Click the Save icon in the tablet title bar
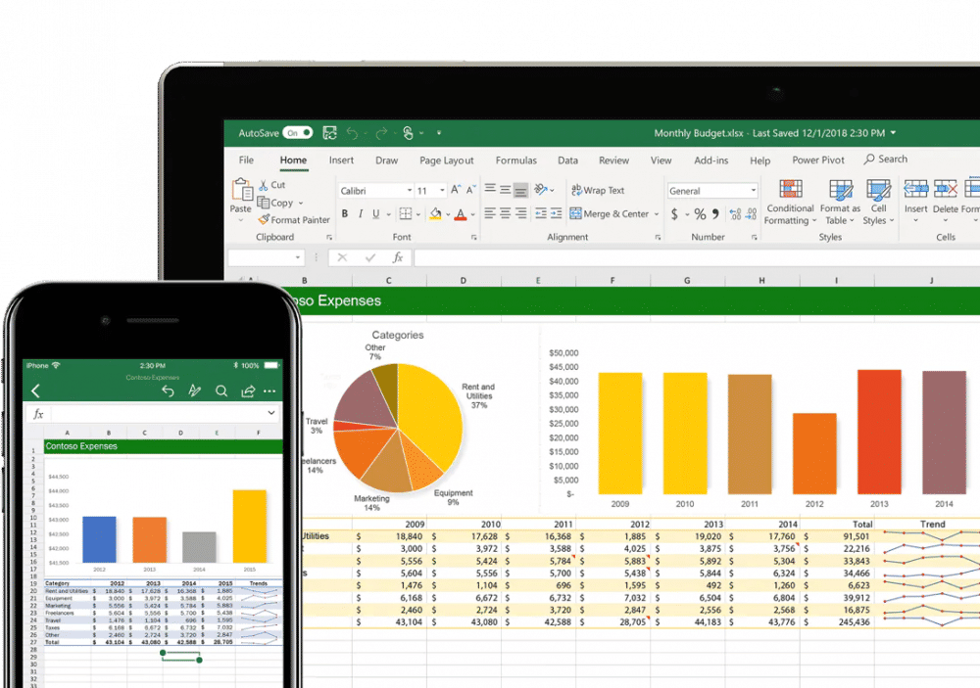Screen dimensions: 980x688 pos(329,132)
